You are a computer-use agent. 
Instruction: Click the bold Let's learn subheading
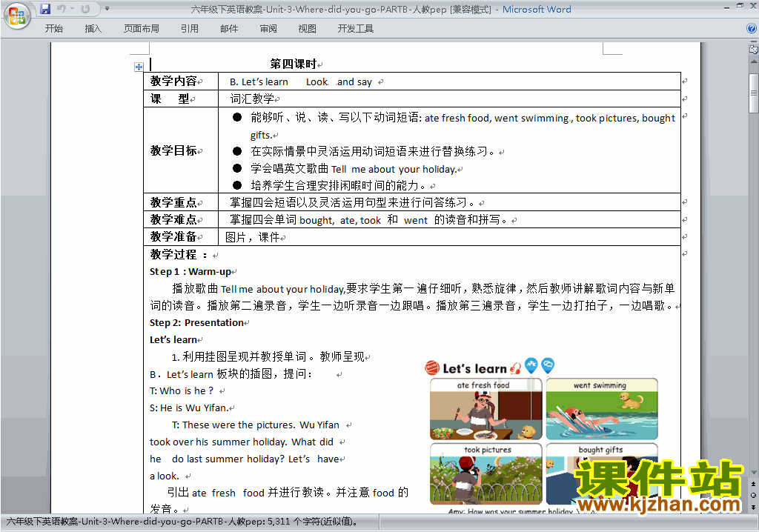pos(173,340)
